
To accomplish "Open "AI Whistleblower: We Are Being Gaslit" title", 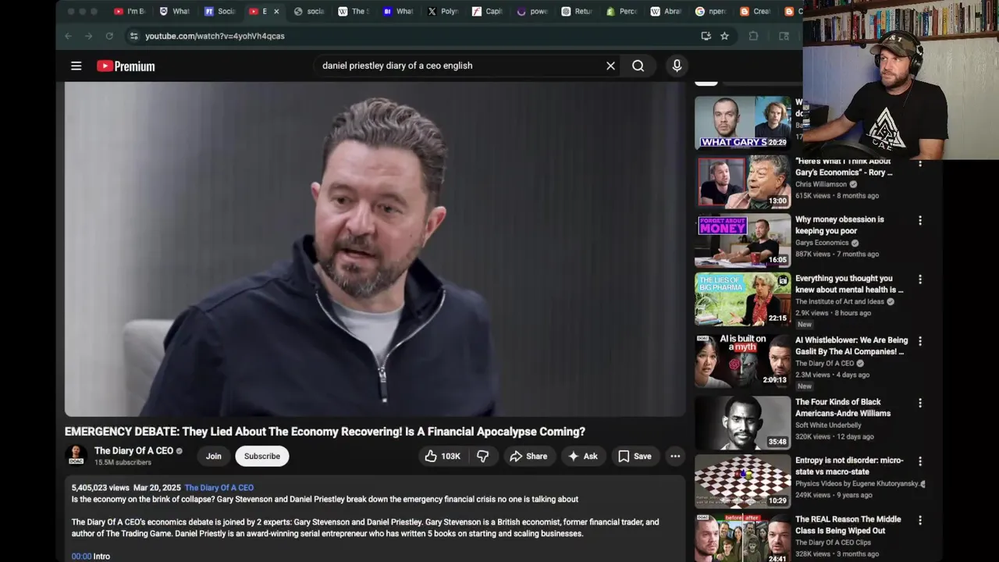I will pyautogui.click(x=851, y=346).
